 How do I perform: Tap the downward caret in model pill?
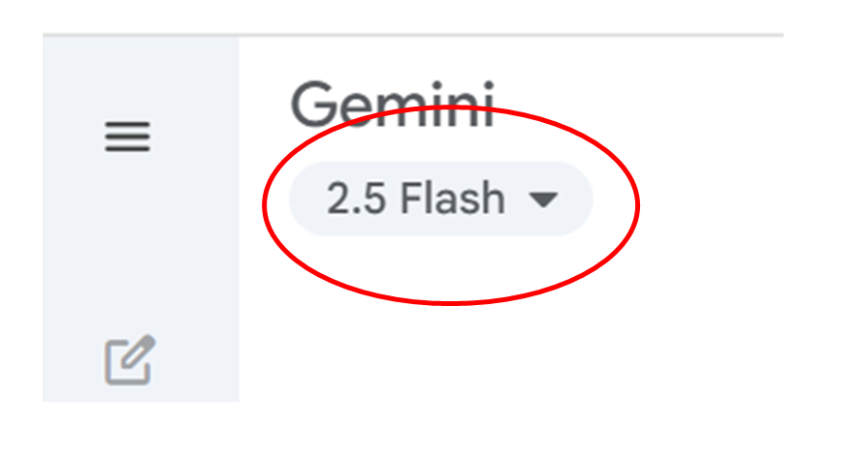point(543,199)
